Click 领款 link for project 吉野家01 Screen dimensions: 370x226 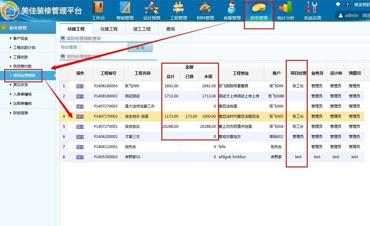click(80, 157)
